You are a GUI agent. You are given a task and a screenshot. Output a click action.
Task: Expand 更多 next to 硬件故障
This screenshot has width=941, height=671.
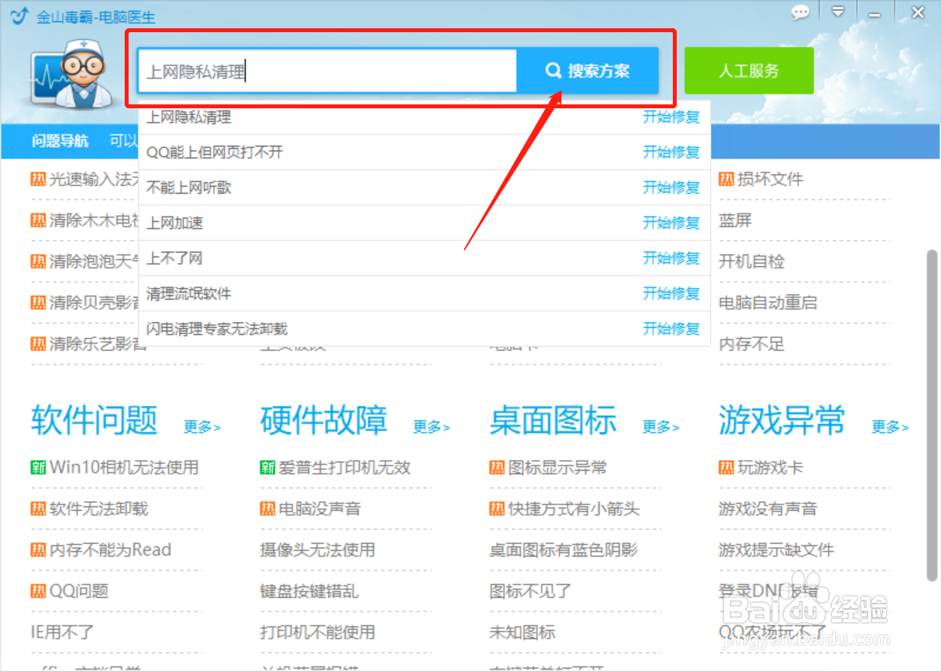(x=432, y=427)
